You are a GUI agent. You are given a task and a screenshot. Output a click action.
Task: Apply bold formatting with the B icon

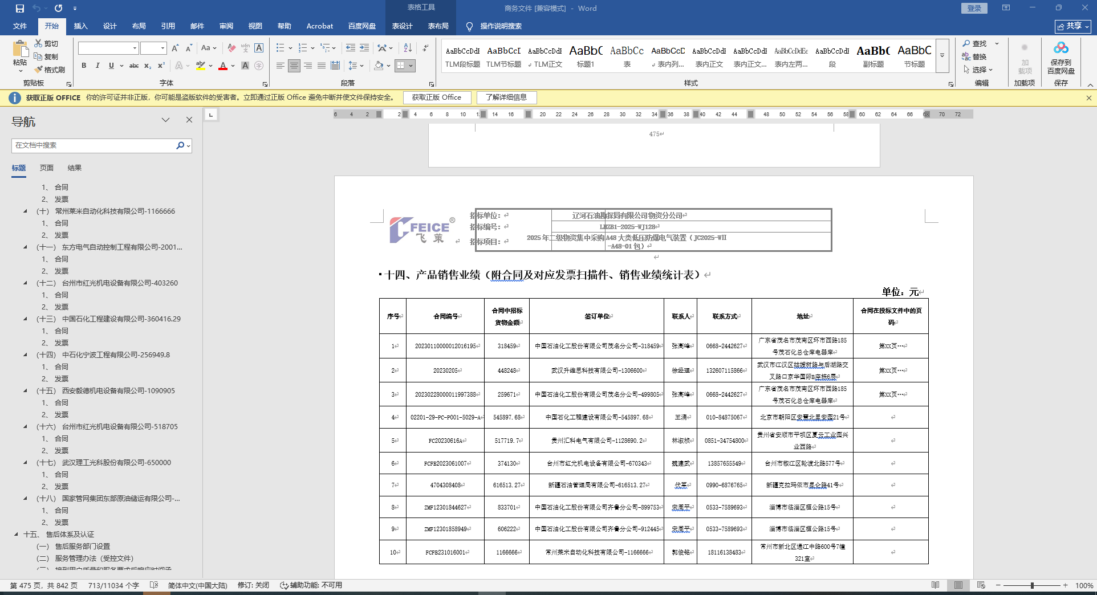tap(84, 66)
